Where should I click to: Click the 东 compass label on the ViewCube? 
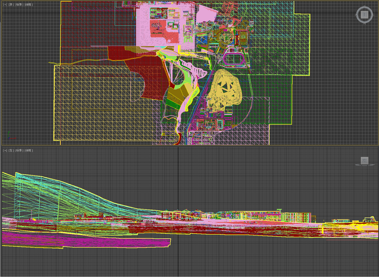(373, 15)
